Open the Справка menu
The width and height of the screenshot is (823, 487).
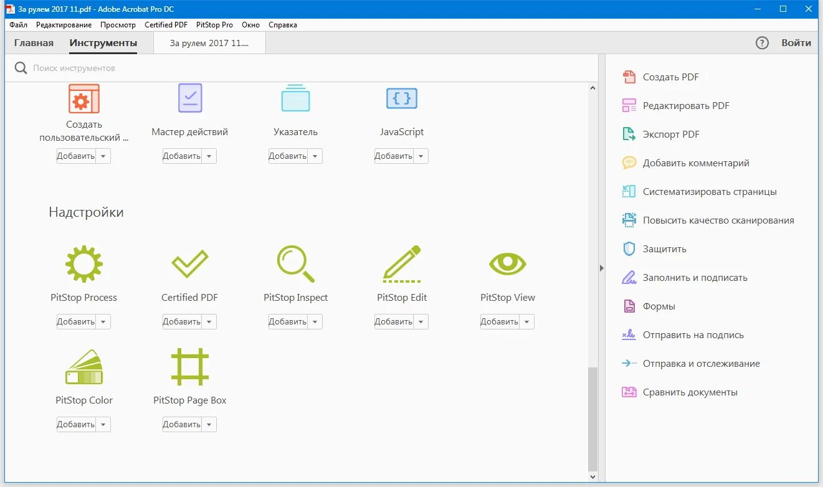pos(283,25)
